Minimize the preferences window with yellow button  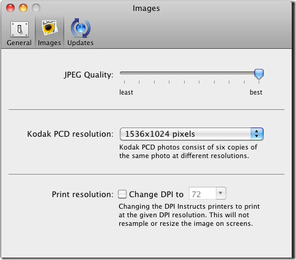point(23,8)
